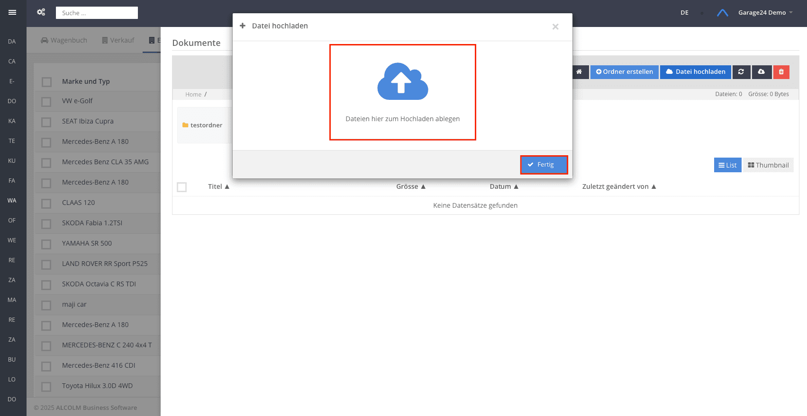Open the DE language selector

[685, 13]
